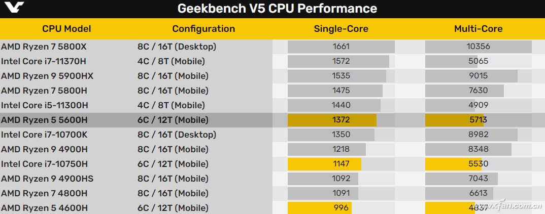Select the Configuration column header
Viewport: 545px width, 214px height.
[x=203, y=29]
